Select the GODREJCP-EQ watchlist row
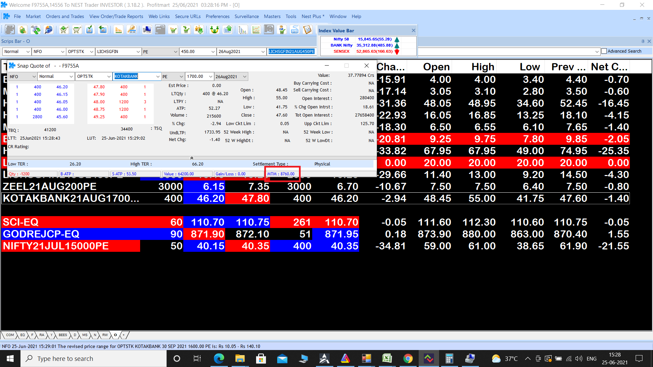653x367 pixels. [x=316, y=234]
